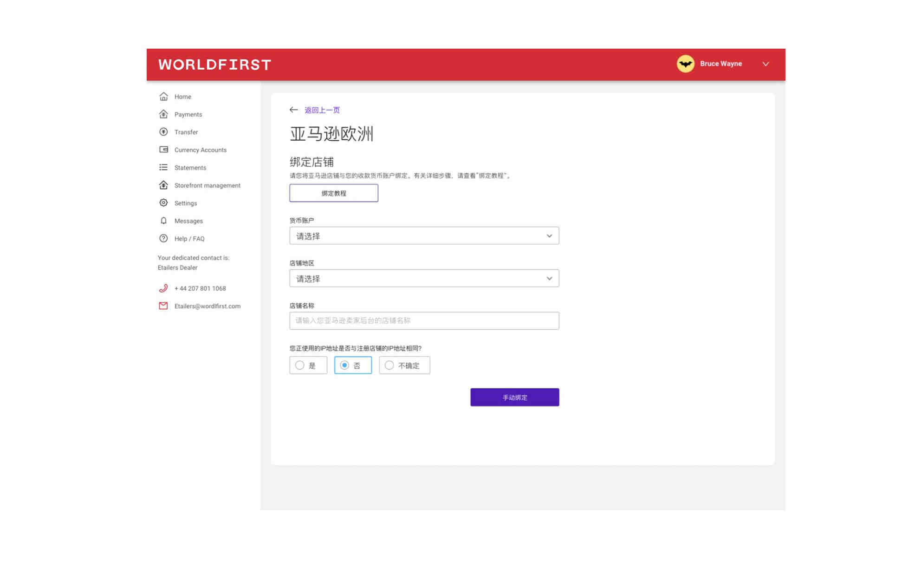This screenshot has width=921, height=561.
Task: Click the 绑定教程 button
Action: [333, 193]
